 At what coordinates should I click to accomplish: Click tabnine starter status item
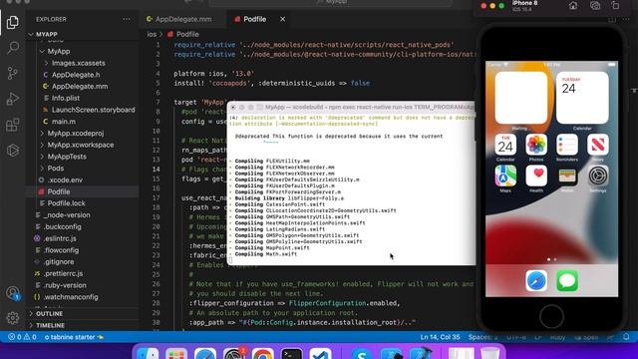(74, 337)
